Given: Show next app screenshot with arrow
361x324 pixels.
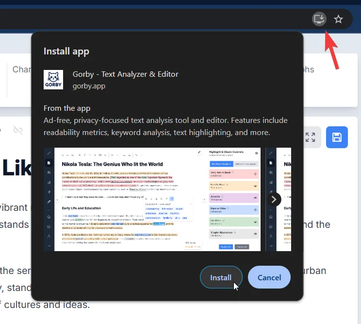Looking at the screenshot, I should pyautogui.click(x=274, y=199).
